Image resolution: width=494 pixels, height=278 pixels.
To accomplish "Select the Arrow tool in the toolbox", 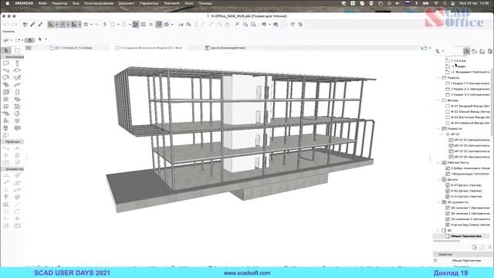I will (x=6, y=50).
